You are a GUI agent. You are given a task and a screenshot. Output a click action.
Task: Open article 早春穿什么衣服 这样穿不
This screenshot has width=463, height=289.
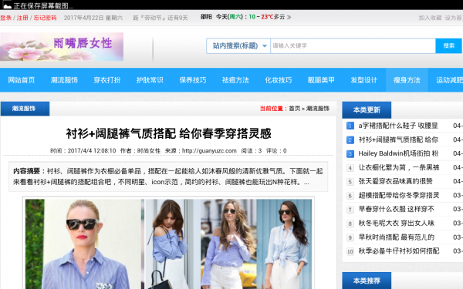tap(397, 209)
